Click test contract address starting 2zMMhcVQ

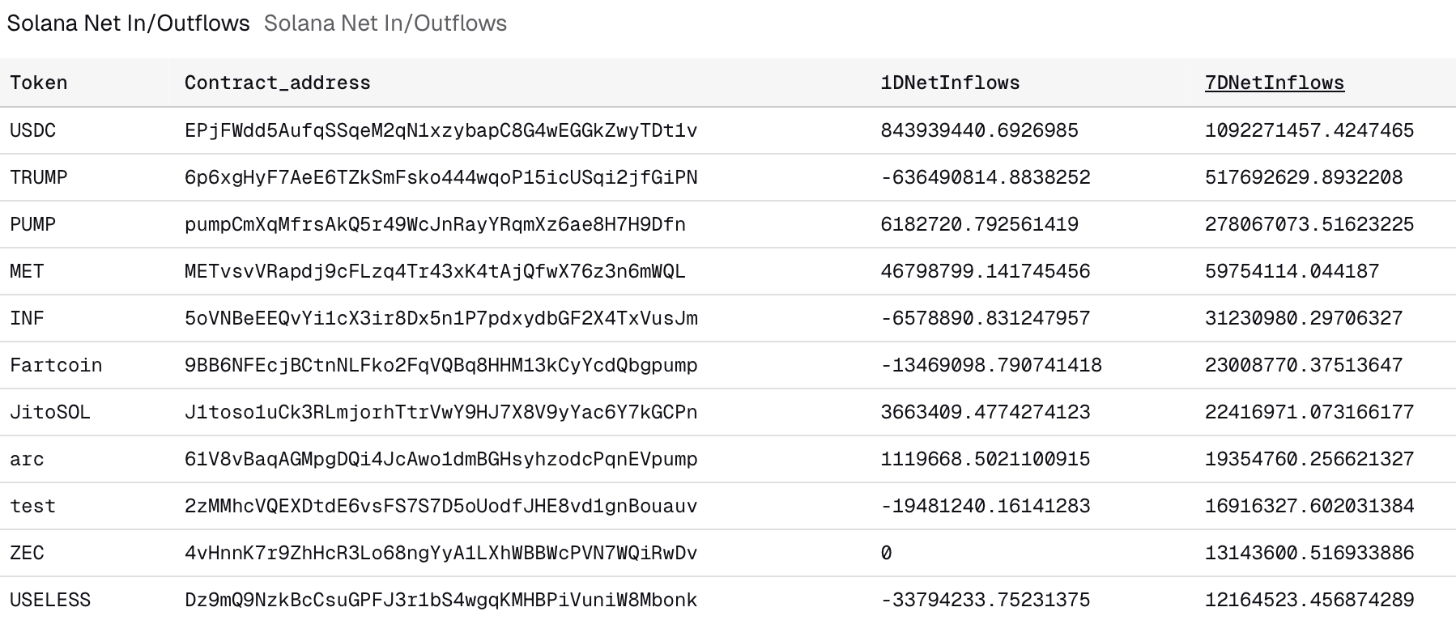click(x=441, y=506)
